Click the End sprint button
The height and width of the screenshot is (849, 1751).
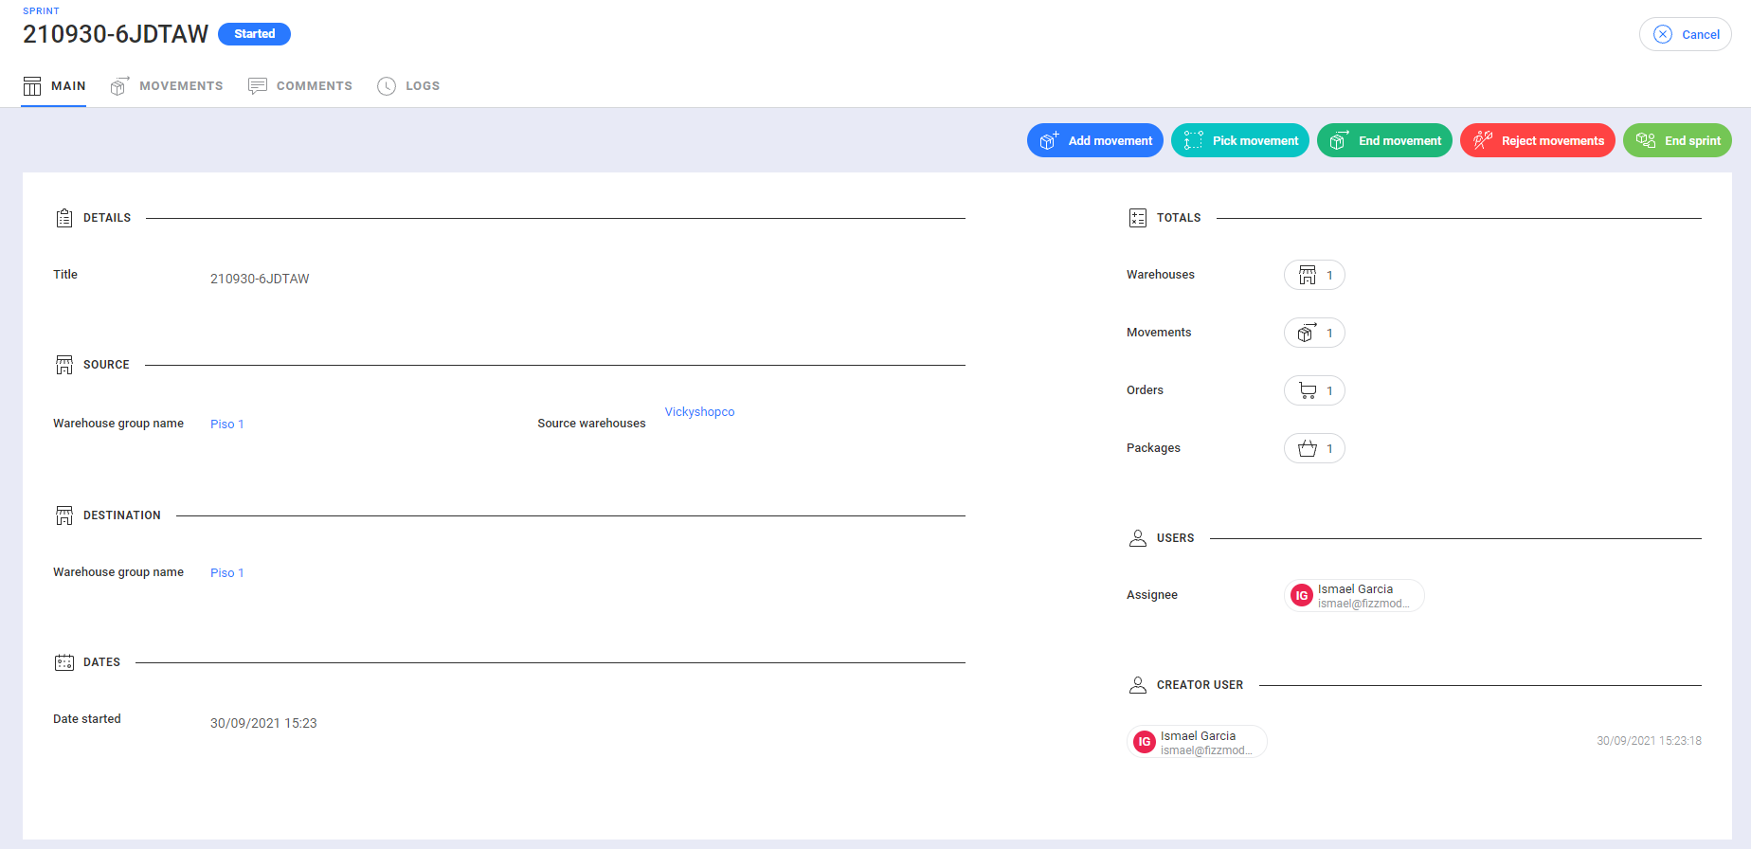click(x=1677, y=140)
